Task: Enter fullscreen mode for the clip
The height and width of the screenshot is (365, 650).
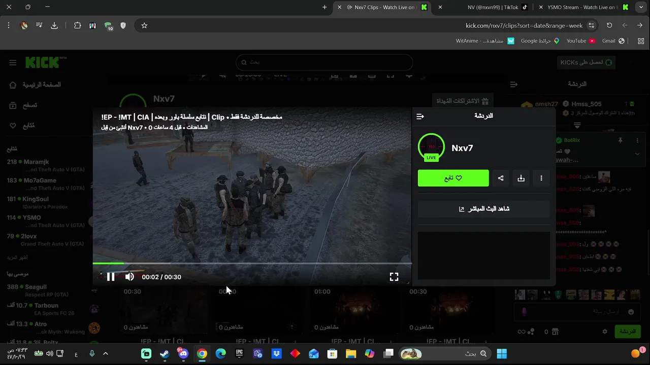Action: 394,277
